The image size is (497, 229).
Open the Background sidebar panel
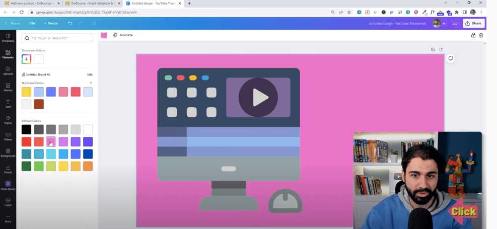8,153
